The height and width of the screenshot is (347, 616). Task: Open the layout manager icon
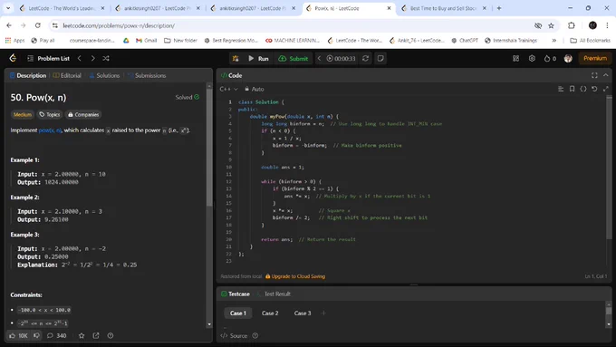tap(515, 58)
